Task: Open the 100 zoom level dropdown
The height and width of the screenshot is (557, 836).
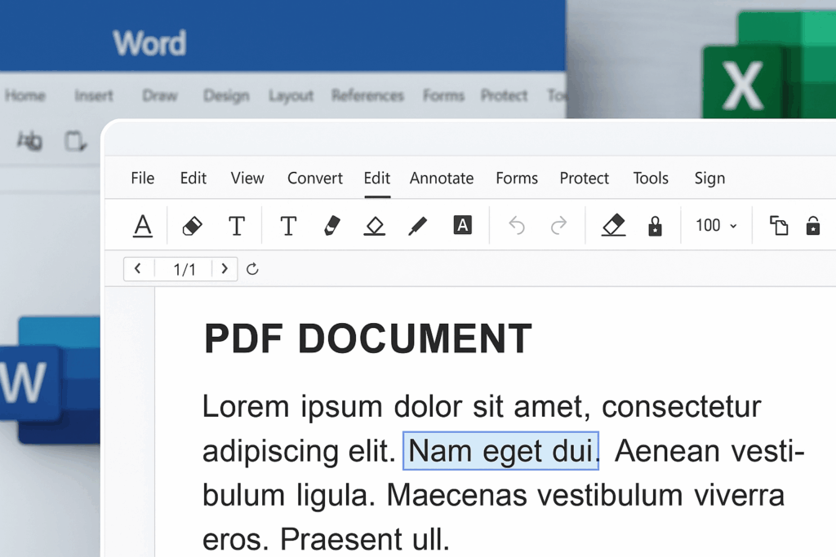Action: (x=714, y=226)
